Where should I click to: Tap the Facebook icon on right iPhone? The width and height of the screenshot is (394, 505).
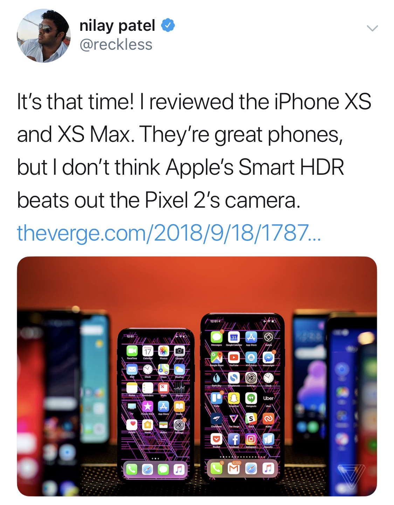coord(234,439)
